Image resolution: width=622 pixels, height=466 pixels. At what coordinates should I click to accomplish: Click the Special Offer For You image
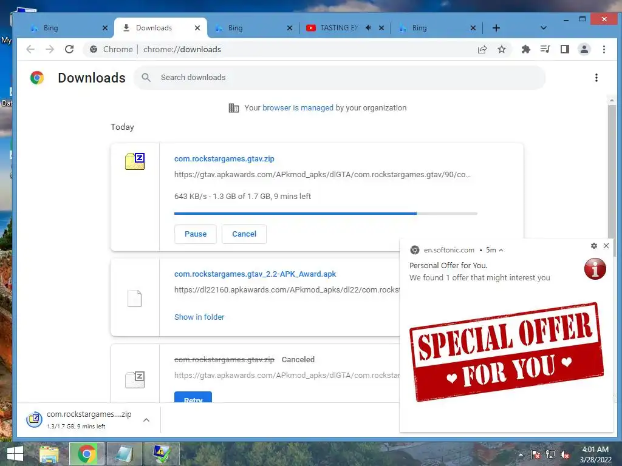pos(507,352)
